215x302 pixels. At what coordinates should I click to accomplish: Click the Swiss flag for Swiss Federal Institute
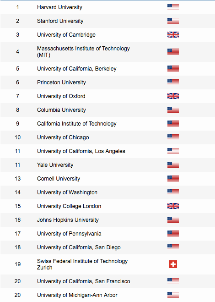[173, 264]
